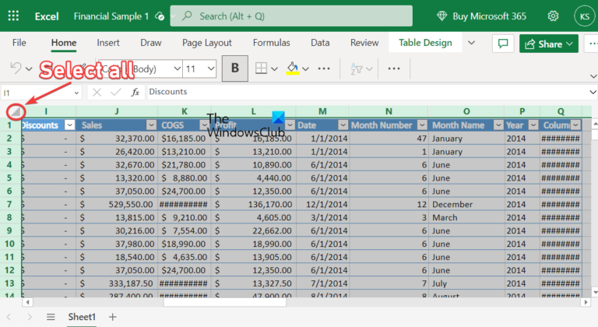Viewport: 598px width, 327px height.
Task: Open the Comments pane icon
Action: (x=503, y=44)
